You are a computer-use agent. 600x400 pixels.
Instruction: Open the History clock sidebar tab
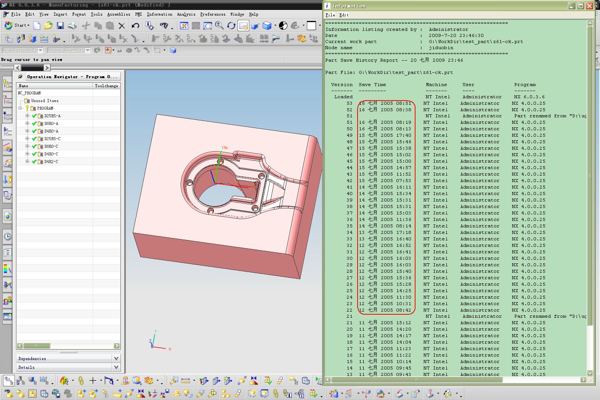point(7,237)
